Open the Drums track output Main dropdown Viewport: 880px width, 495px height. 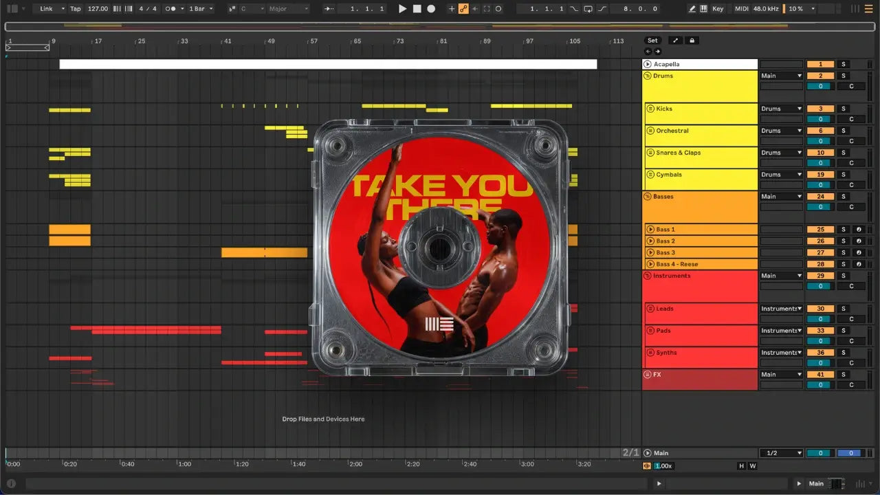pos(782,76)
